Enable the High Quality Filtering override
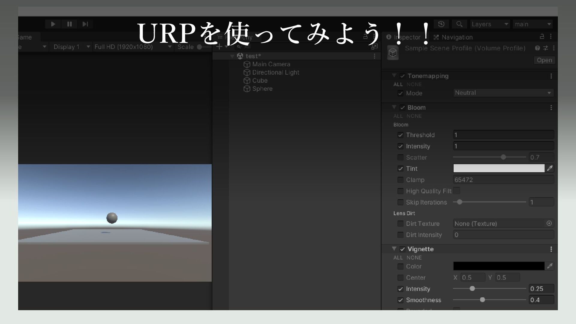 [400, 191]
